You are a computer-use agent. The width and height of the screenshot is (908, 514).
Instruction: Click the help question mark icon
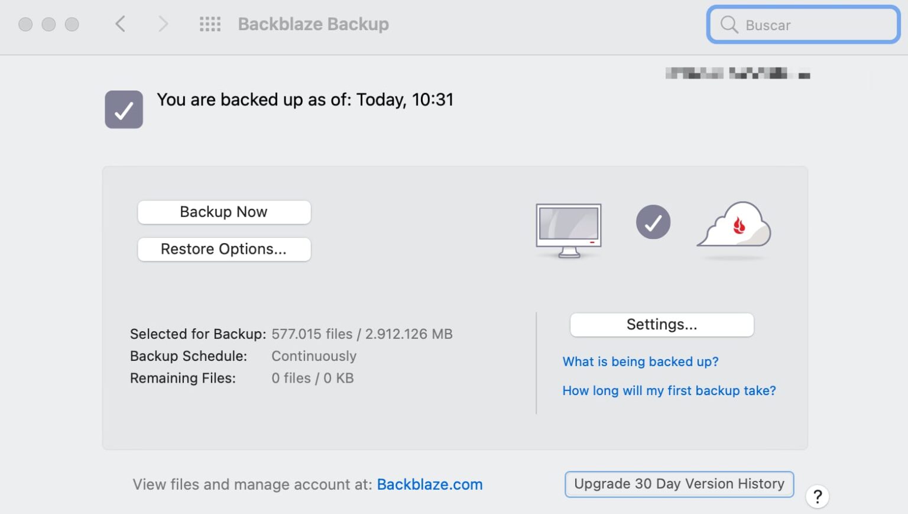click(818, 497)
